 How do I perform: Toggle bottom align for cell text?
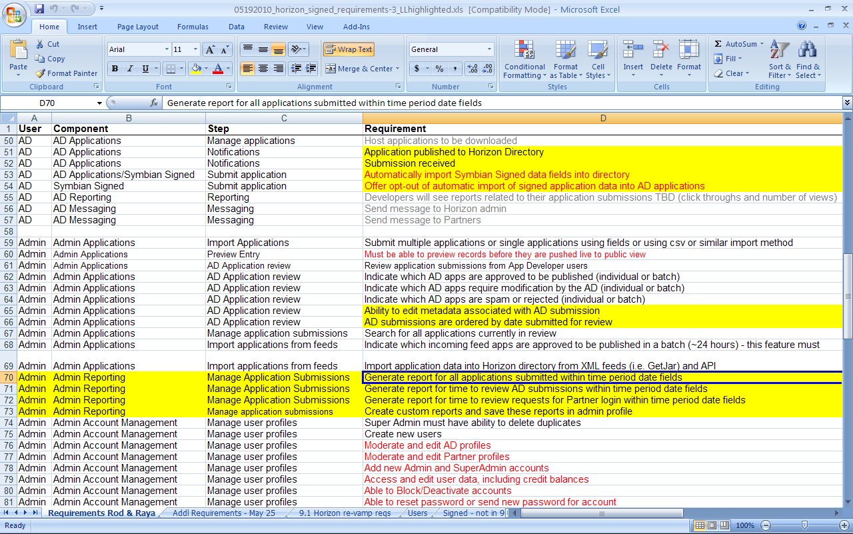point(278,49)
